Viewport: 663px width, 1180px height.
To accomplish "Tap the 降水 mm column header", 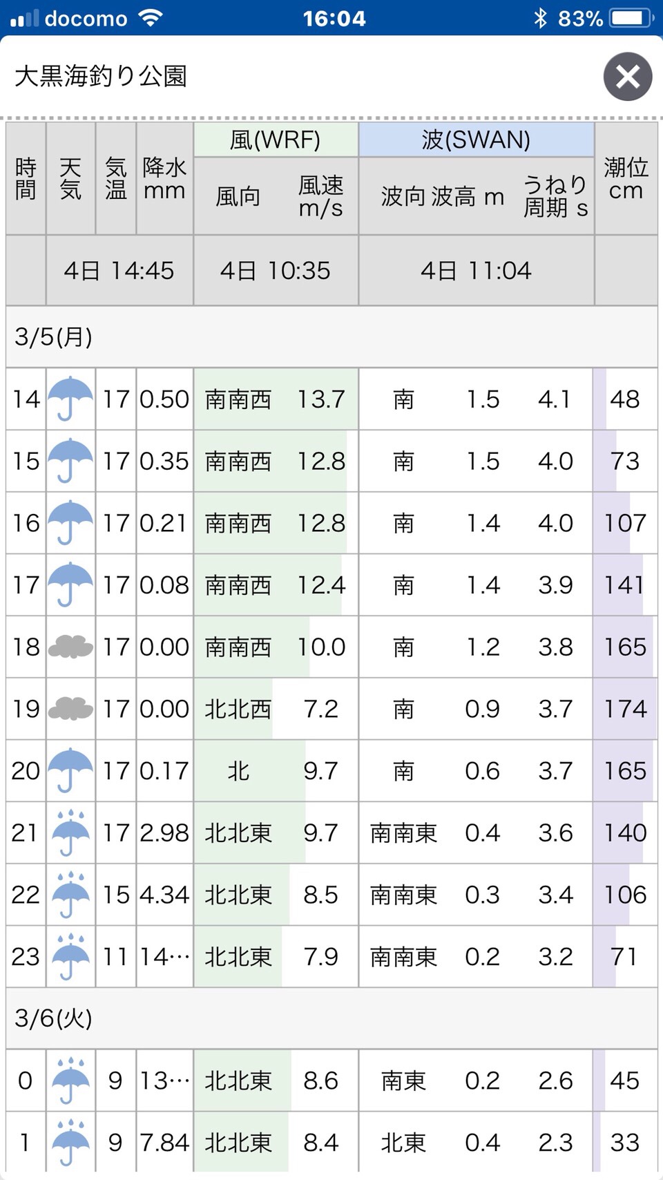I will tap(164, 178).
